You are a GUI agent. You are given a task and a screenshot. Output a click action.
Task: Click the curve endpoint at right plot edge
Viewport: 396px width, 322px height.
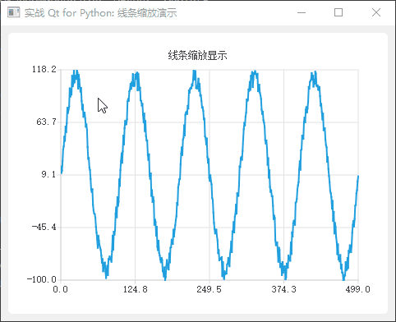(x=358, y=177)
